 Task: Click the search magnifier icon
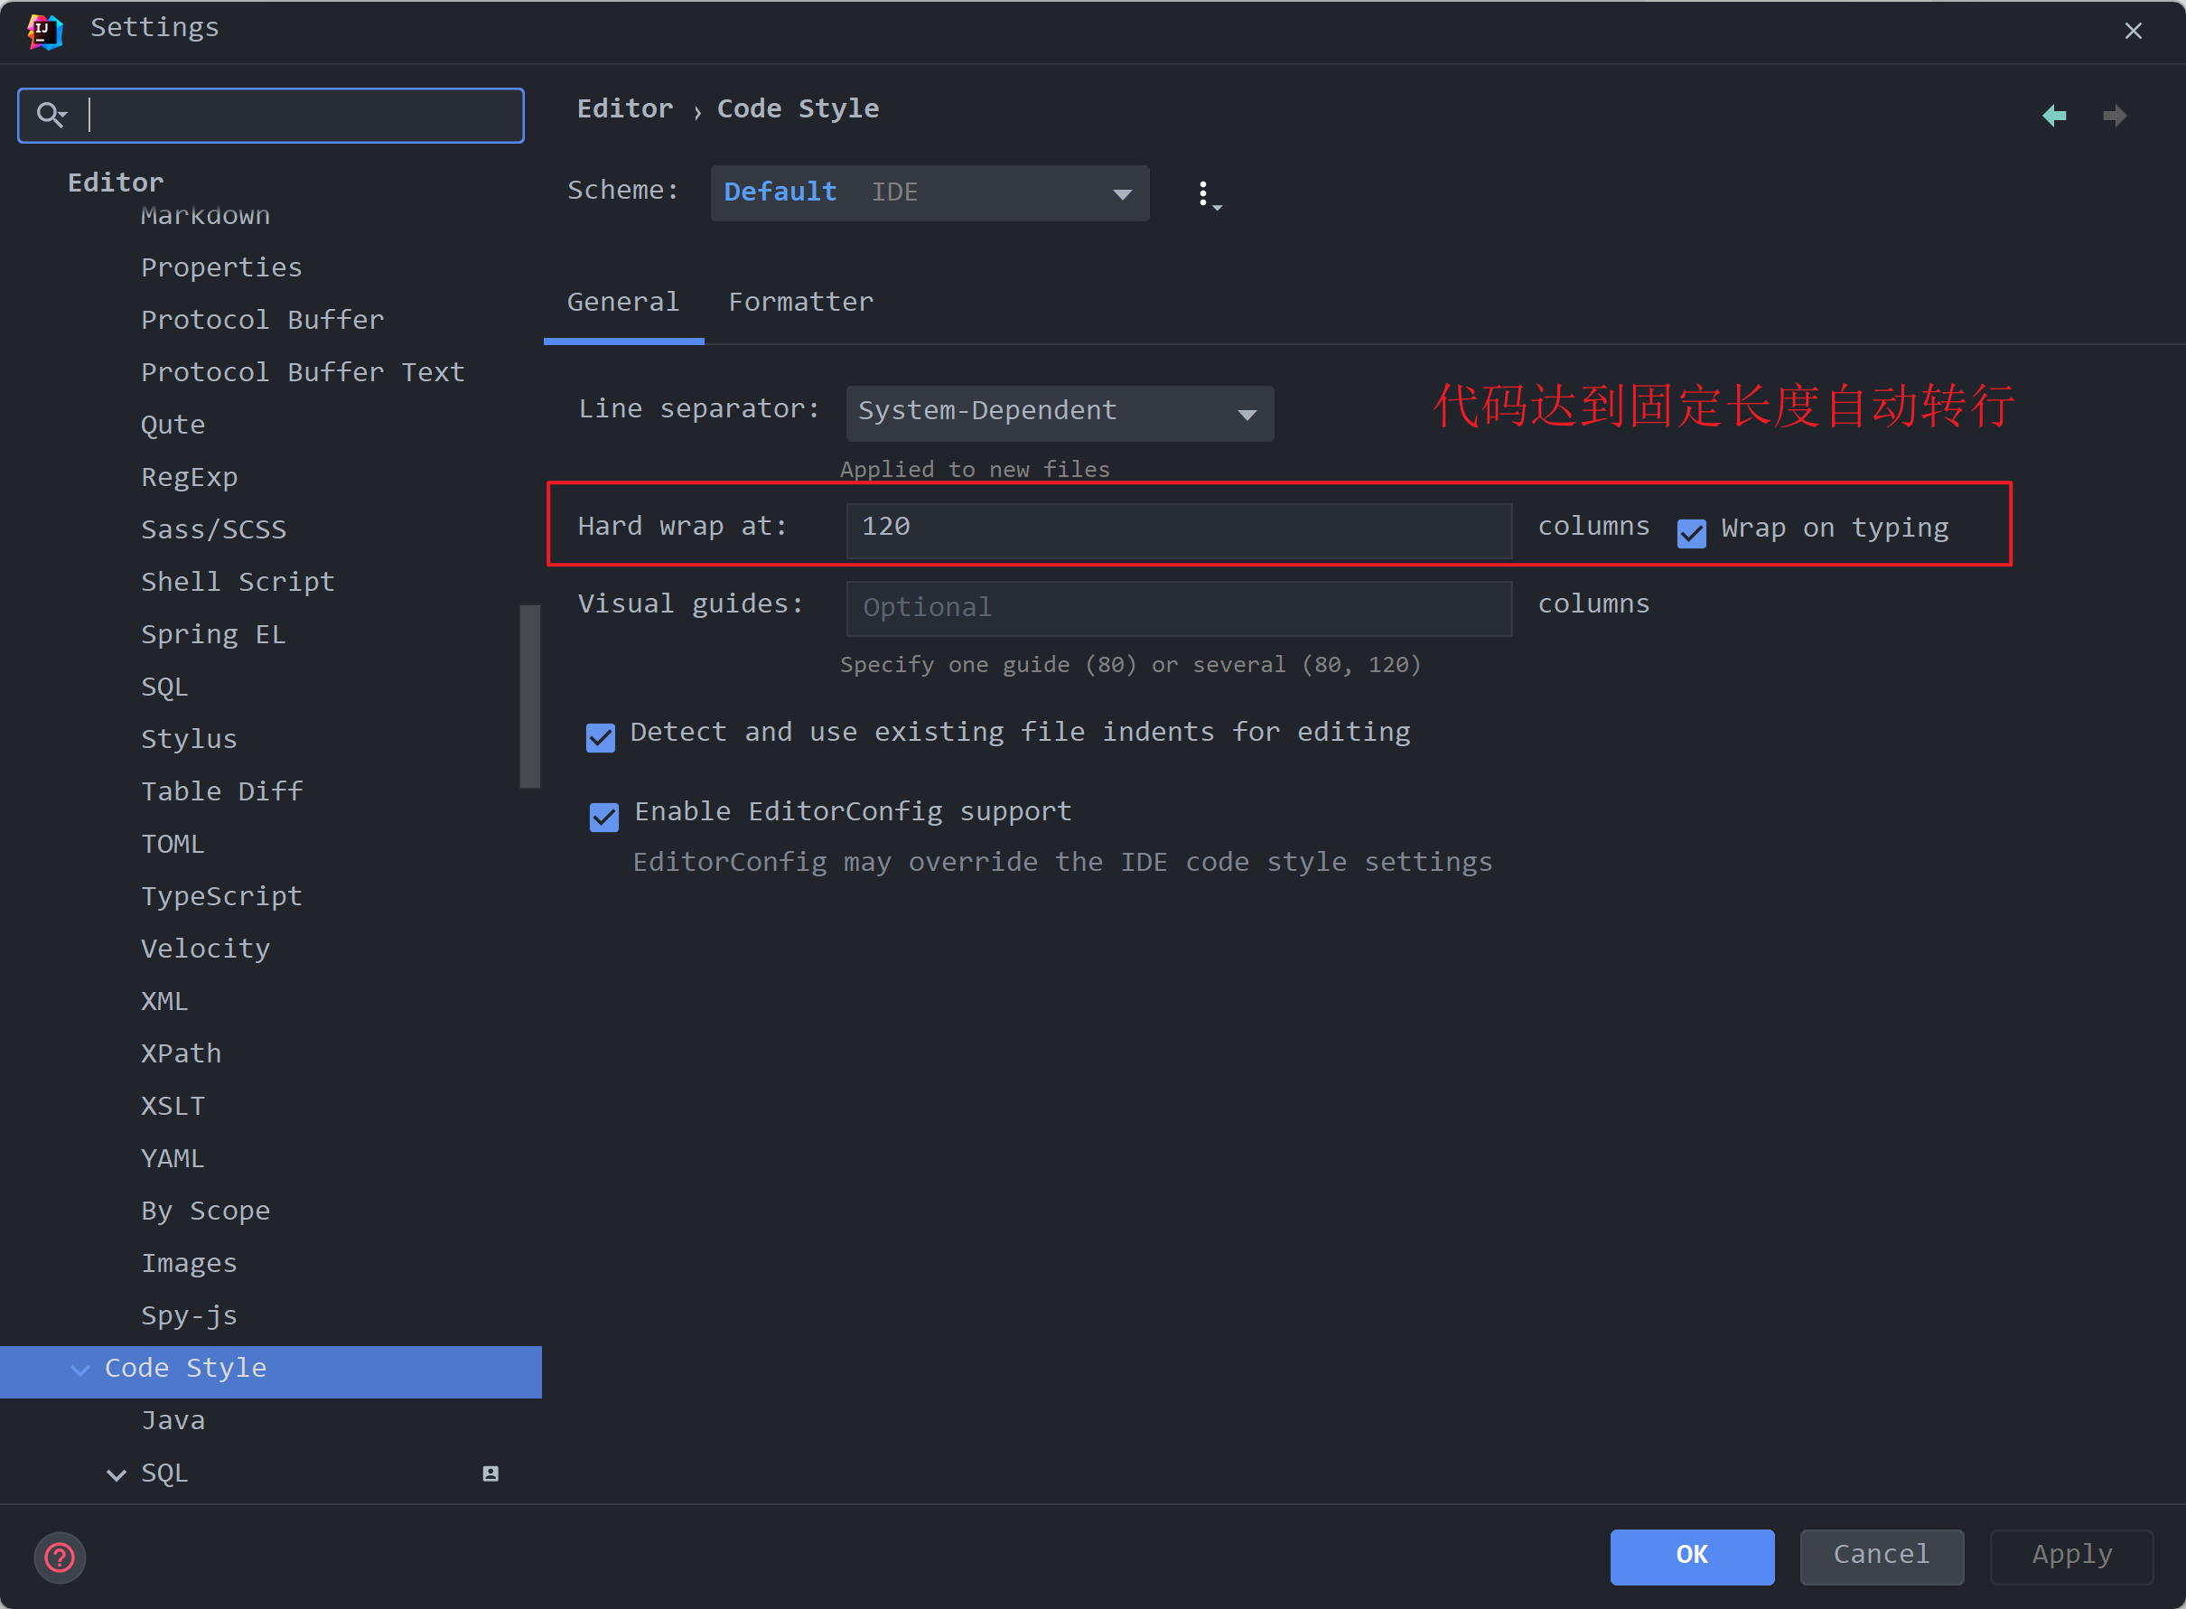51,115
